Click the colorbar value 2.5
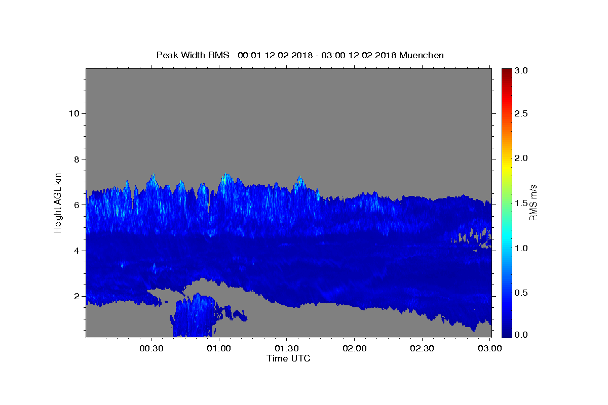Image resolution: width=608 pixels, height=405 pixels. (x=522, y=113)
